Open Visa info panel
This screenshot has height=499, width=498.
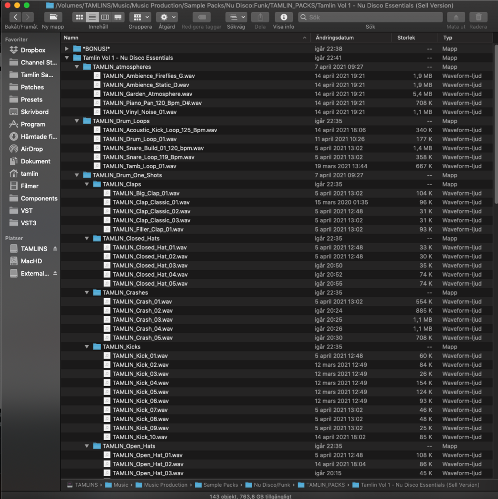click(x=283, y=17)
